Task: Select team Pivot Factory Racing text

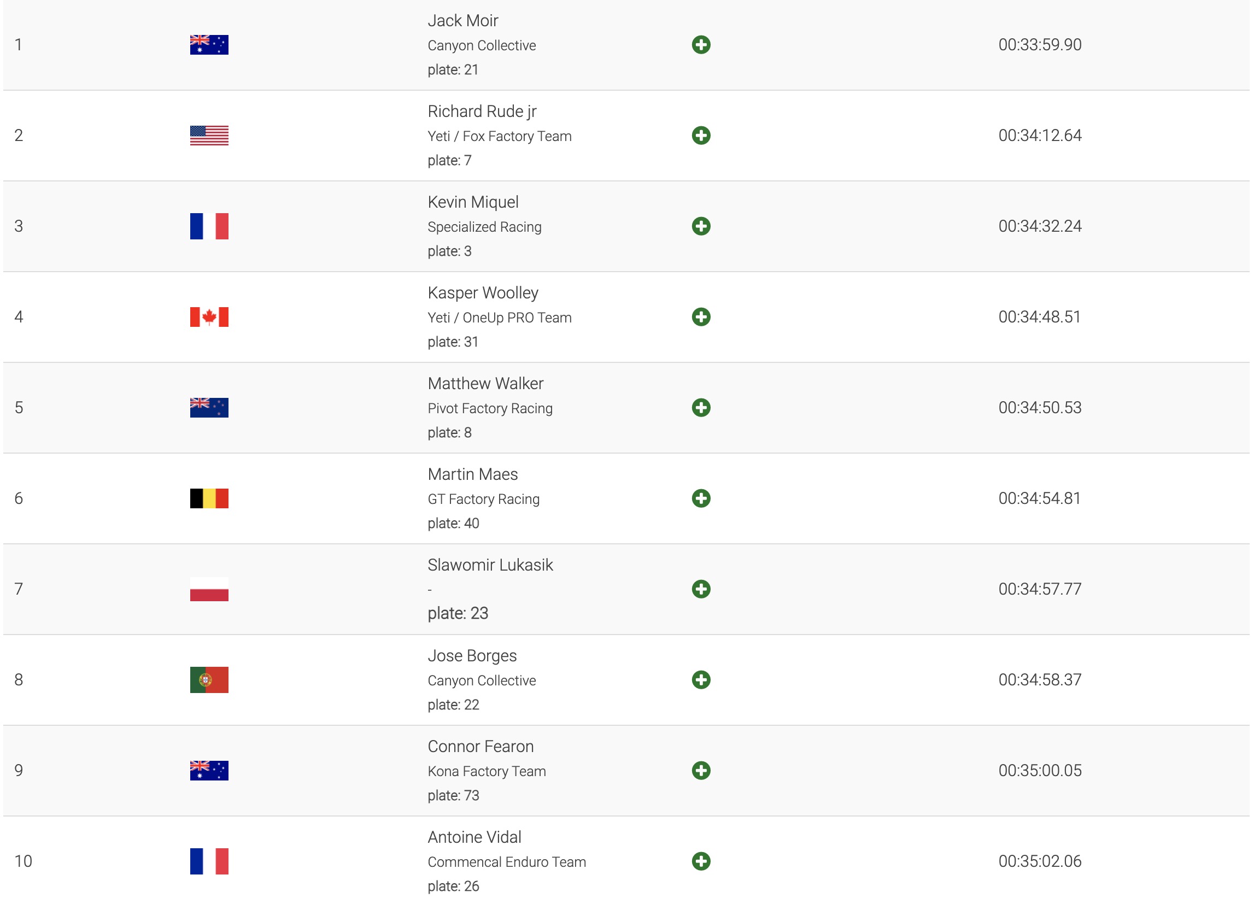Action: (490, 408)
